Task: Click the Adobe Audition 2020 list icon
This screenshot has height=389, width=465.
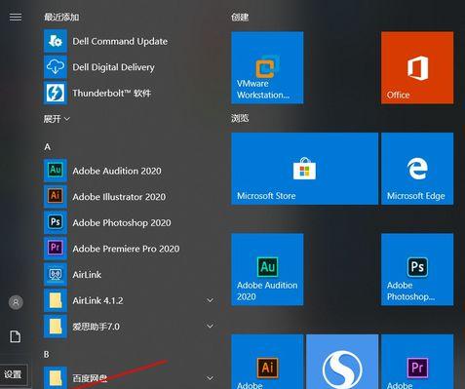Action: (56, 171)
